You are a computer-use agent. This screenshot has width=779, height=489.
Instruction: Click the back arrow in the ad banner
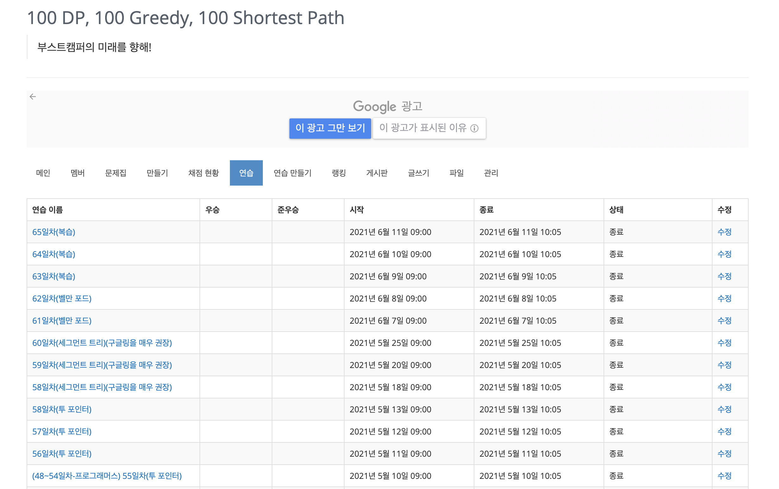33,97
